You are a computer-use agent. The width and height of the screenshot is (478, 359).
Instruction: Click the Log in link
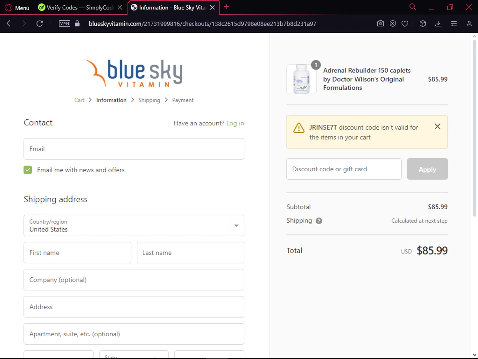[235, 123]
